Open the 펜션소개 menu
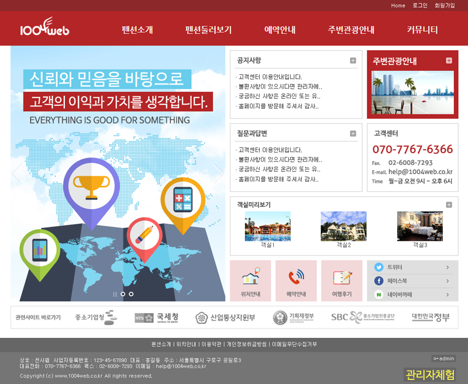The width and height of the screenshot is (468, 384). (x=137, y=30)
